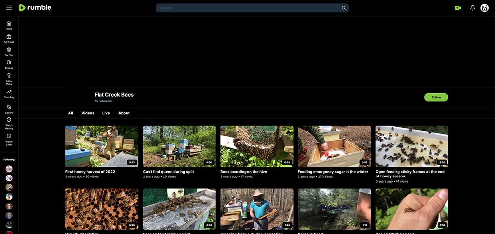
Task: Click the '2 years ago • 270 views' text
Action: pyautogui.click(x=315, y=177)
